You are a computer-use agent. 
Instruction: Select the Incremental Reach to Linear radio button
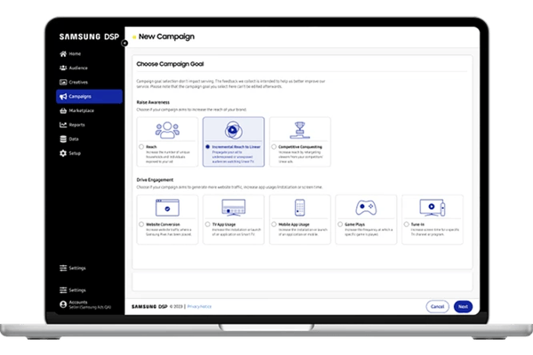coord(208,146)
